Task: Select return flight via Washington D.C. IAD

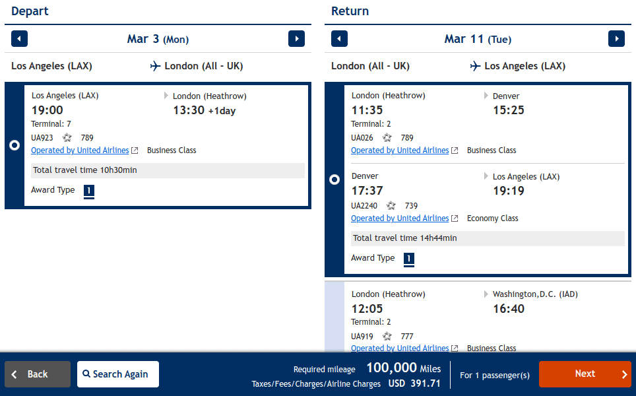Action: coord(334,317)
